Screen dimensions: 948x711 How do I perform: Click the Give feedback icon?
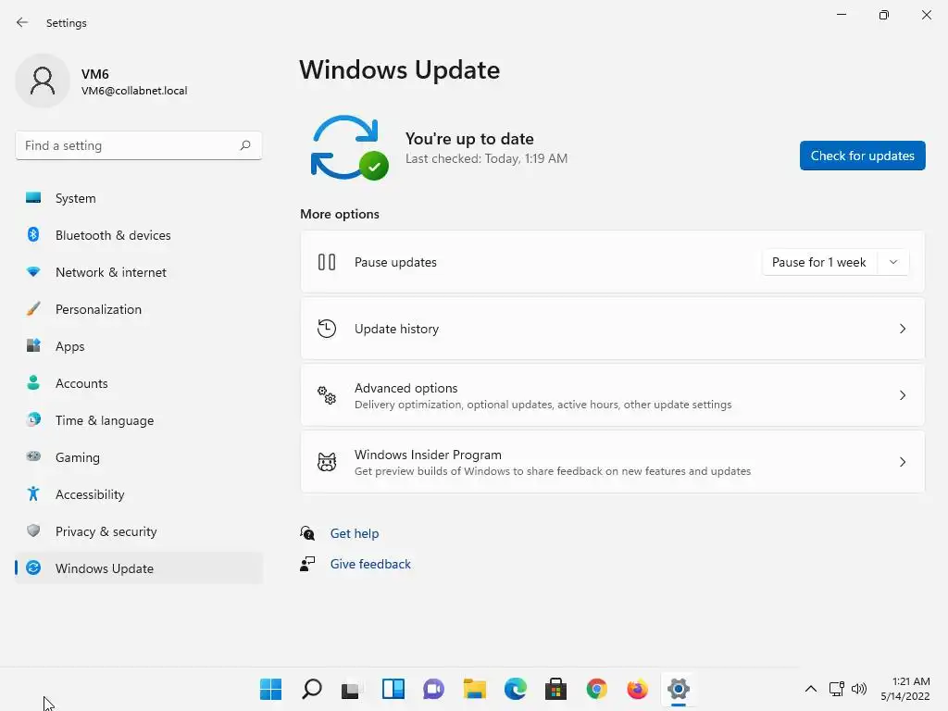pyautogui.click(x=307, y=564)
